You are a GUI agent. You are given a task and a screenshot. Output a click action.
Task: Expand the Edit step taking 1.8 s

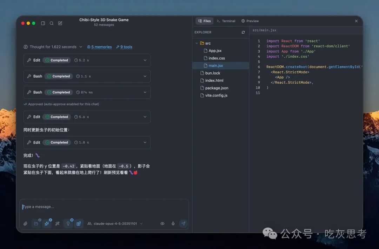87,142
